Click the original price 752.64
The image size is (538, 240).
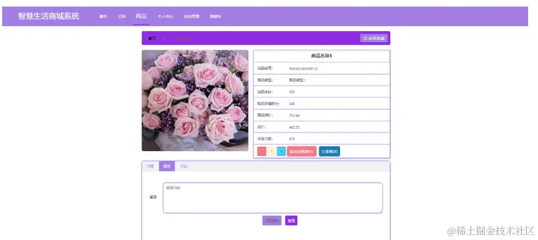(294, 116)
